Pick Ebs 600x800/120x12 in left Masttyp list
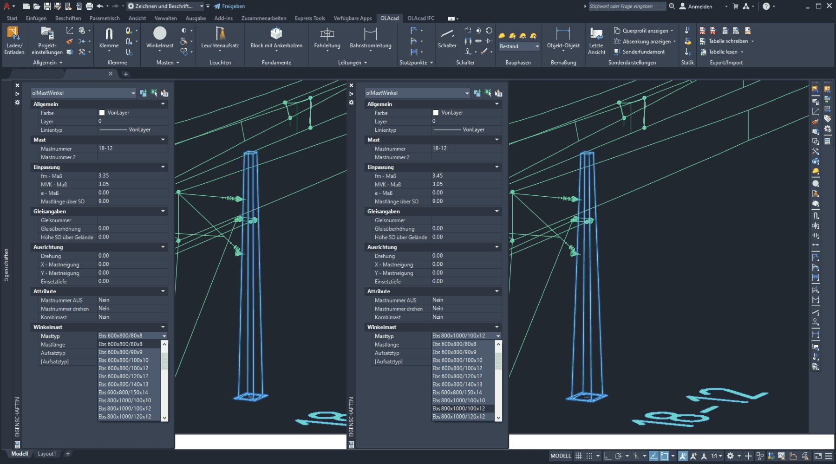This screenshot has width=836, height=464. point(124,376)
